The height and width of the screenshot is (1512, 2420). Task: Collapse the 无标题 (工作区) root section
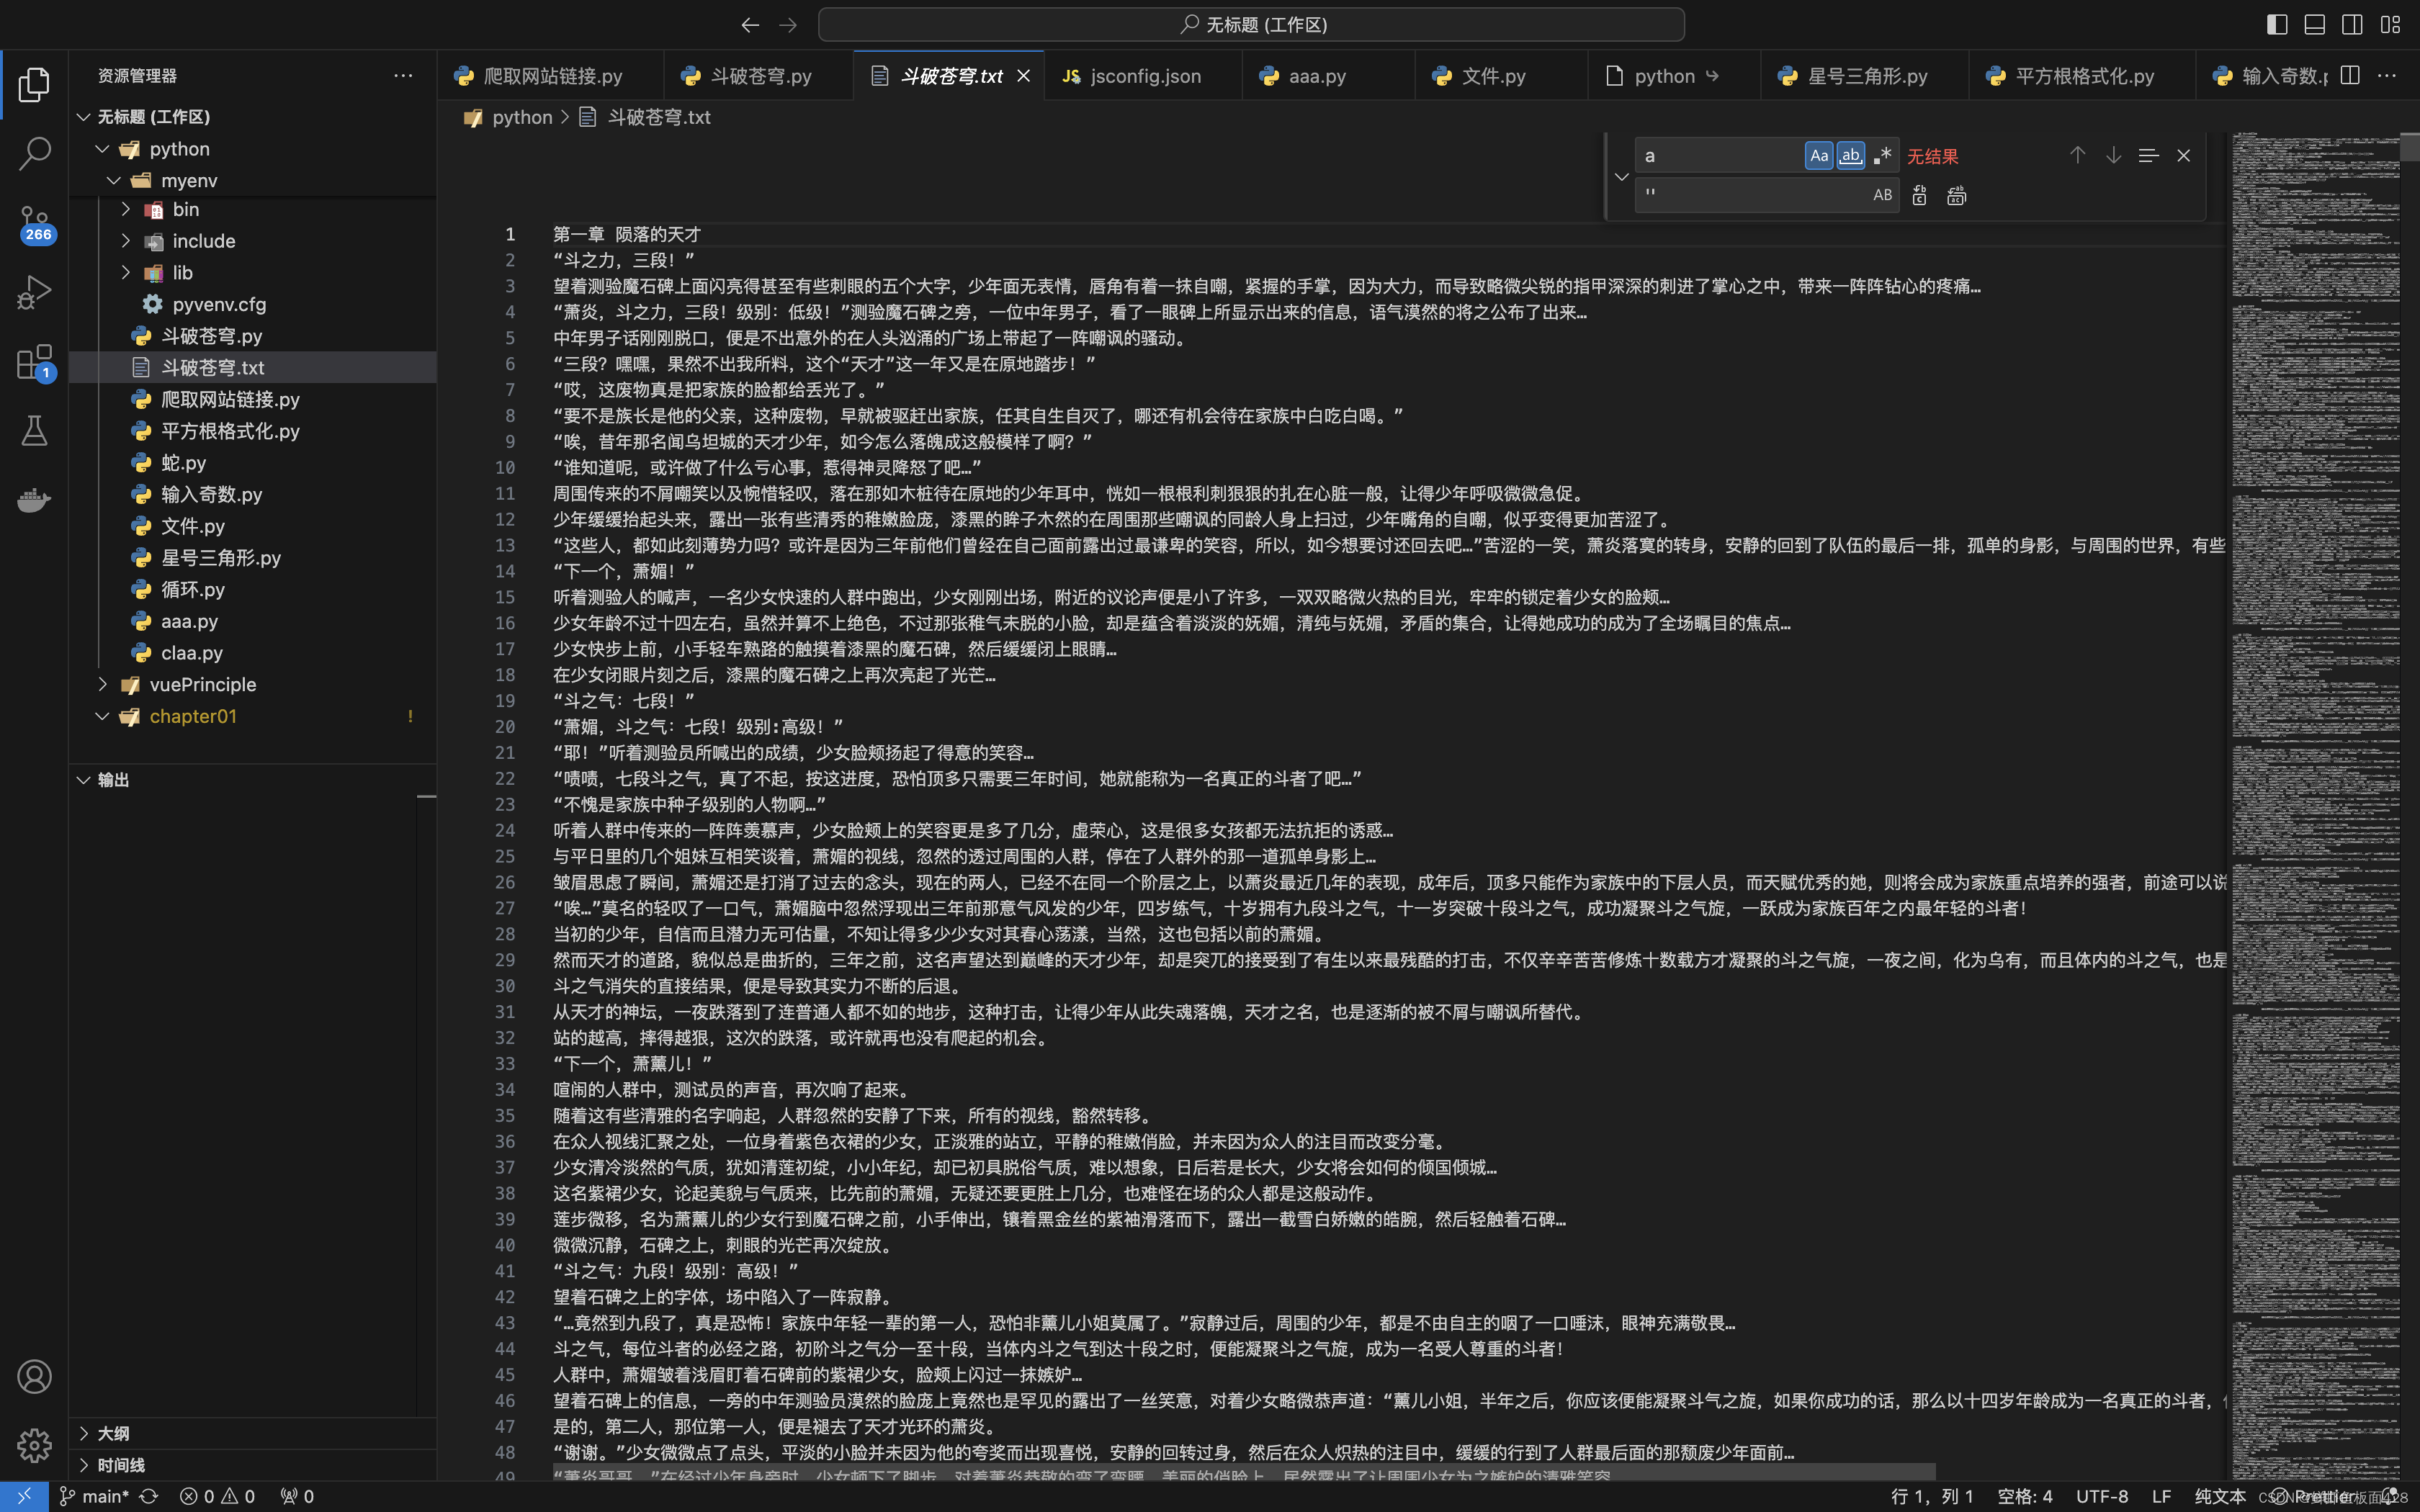coord(84,117)
